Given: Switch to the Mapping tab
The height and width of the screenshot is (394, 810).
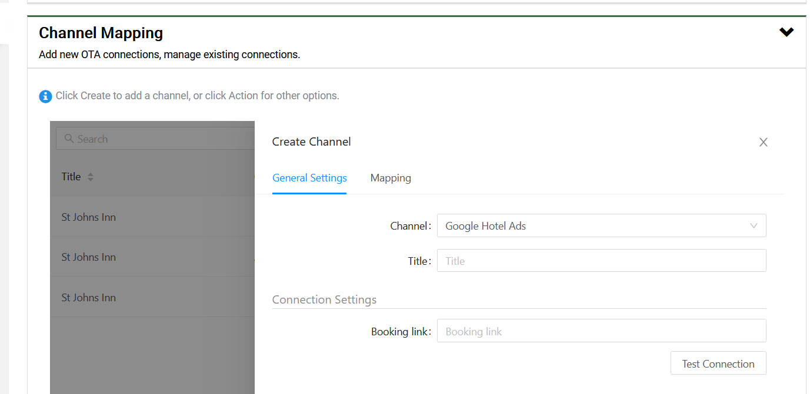Looking at the screenshot, I should coord(391,178).
